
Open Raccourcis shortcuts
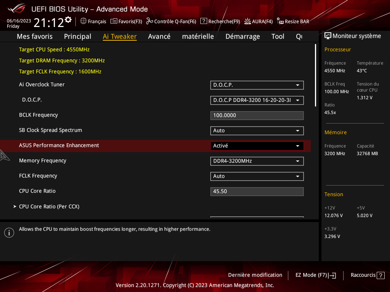368,275
